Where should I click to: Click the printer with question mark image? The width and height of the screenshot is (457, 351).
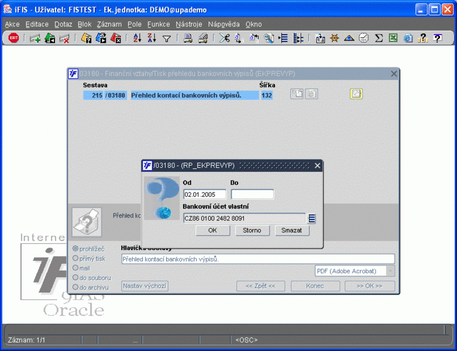pyautogui.click(x=87, y=222)
